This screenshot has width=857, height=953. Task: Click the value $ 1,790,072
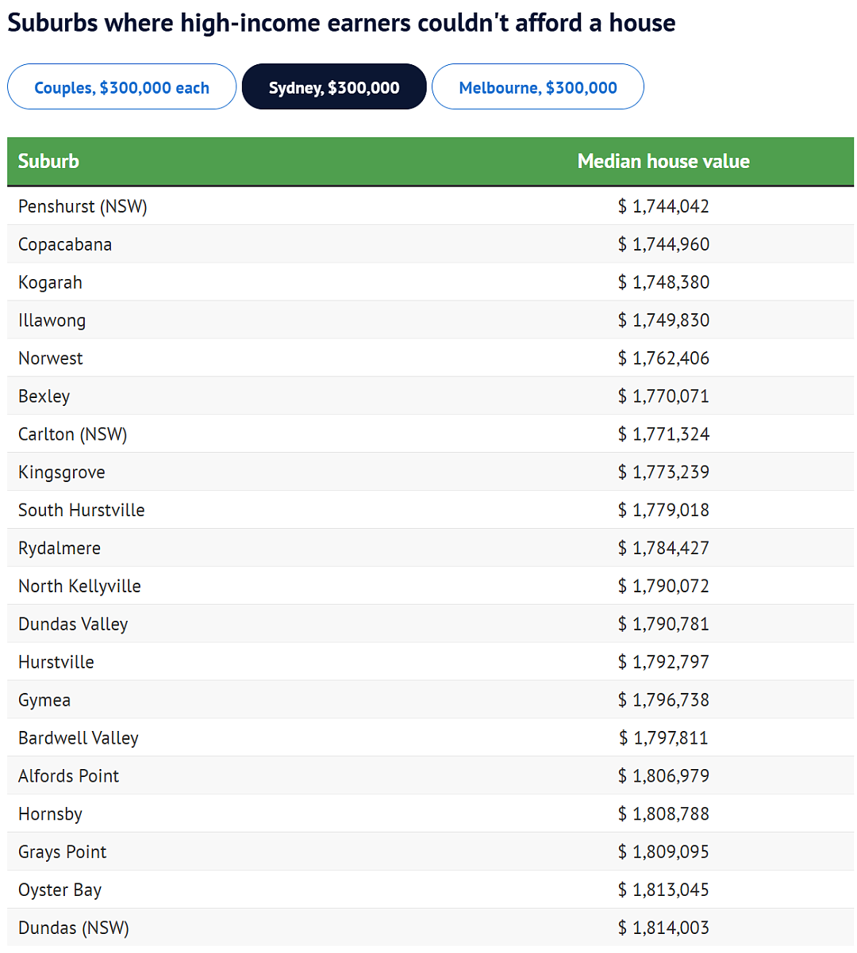pos(663,586)
